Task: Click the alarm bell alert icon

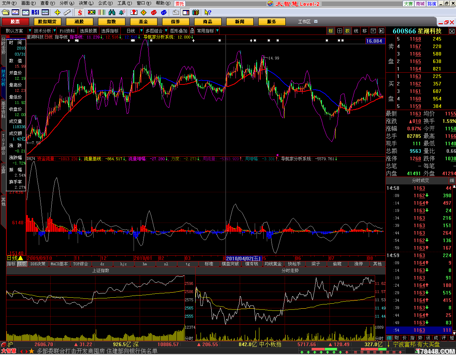Action: pyautogui.click(x=122, y=12)
